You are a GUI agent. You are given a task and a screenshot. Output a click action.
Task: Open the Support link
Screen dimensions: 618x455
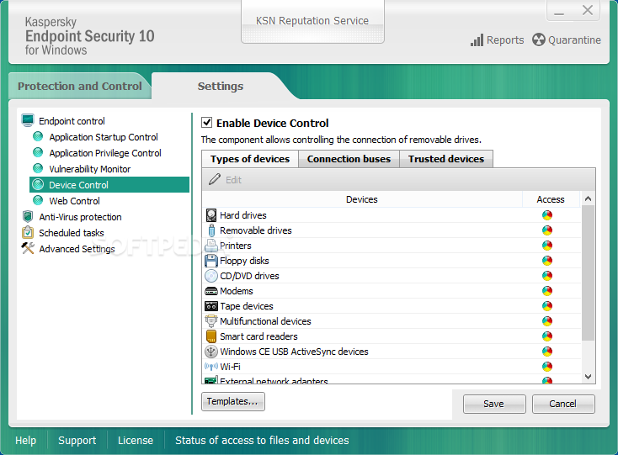click(77, 441)
